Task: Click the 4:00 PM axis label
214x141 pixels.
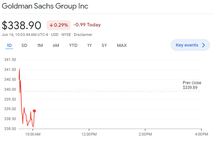Action: pos(201,134)
